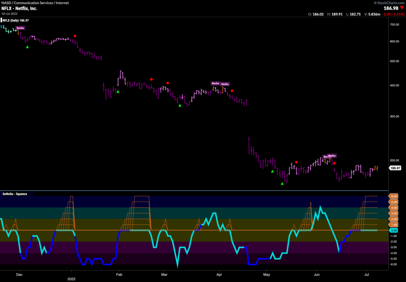Click the red dot just after Mar label
The width and height of the screenshot is (406, 282).
(x=168, y=83)
